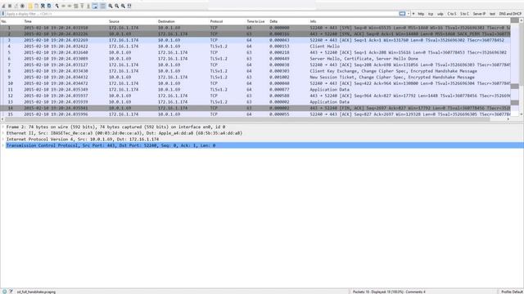Reset text to normal size
The image size is (524, 294).
click(x=123, y=6)
